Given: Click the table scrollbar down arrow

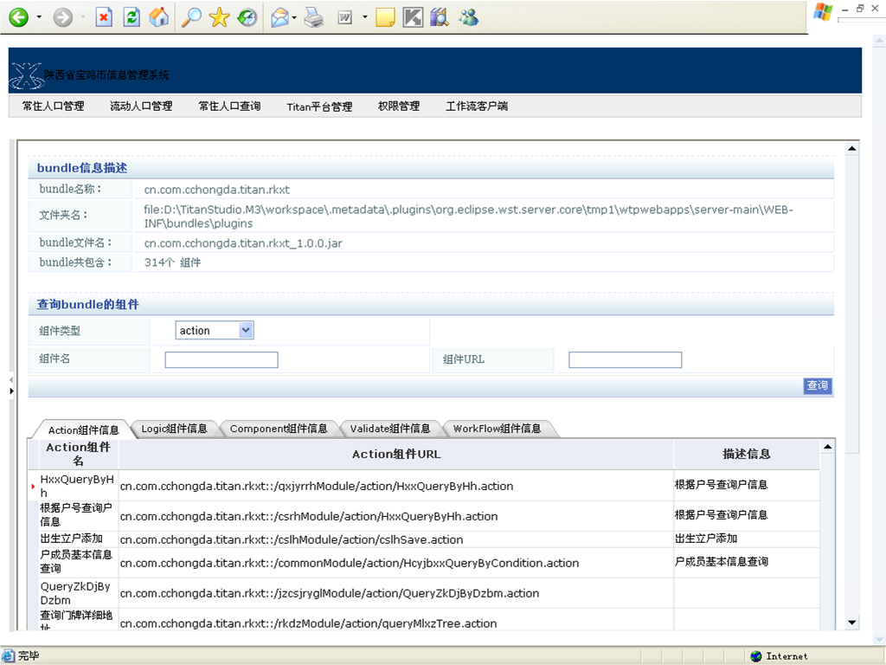Looking at the screenshot, I should pyautogui.click(x=827, y=623).
